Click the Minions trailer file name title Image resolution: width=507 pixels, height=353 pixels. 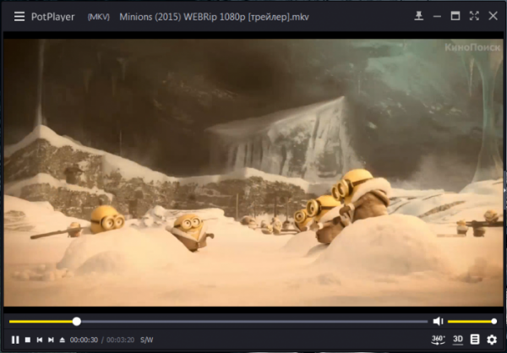coord(214,17)
